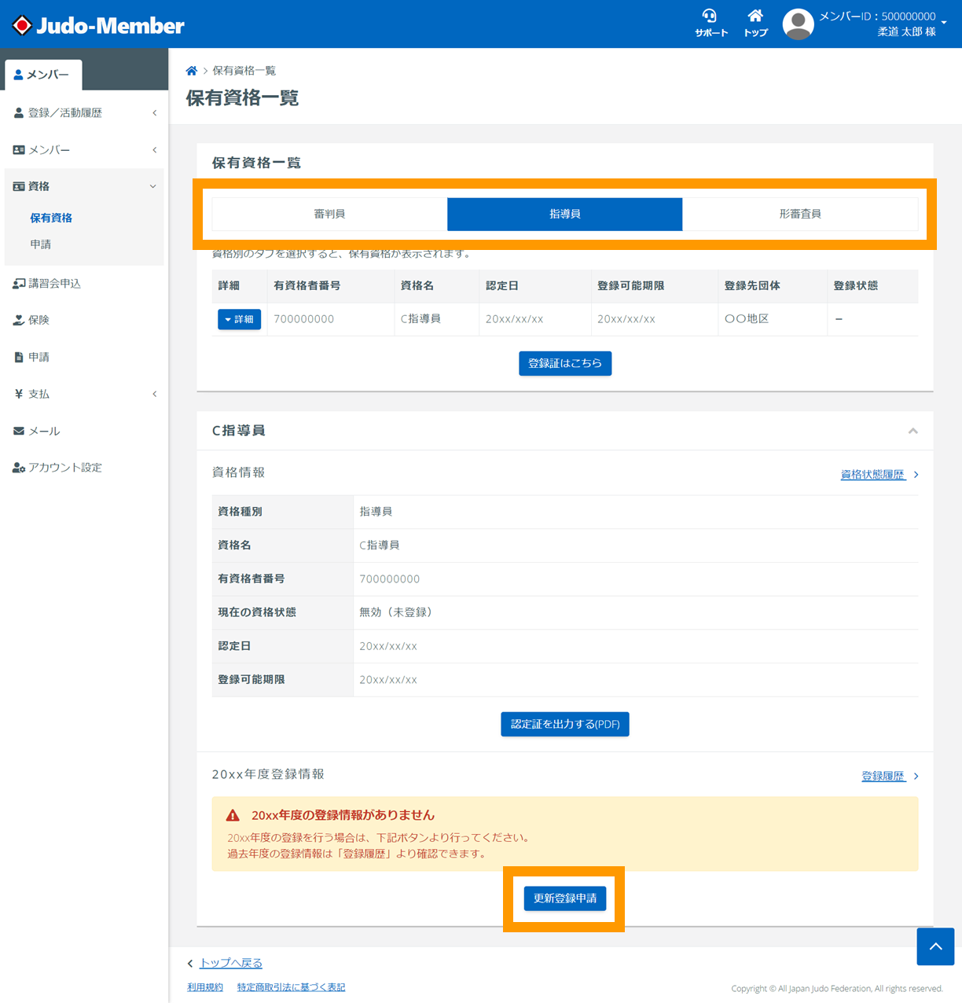Screen dimensions: 962x1003
Task: Click the warning triangle icon in the alert
Action: [x=233, y=815]
